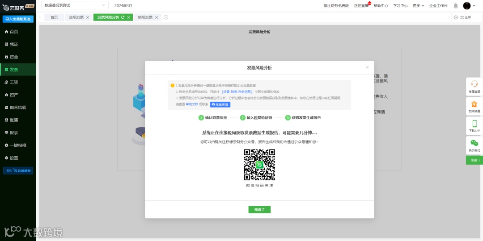Open the 凭证 sidebar item
The image size is (483, 241).
coord(18,44)
